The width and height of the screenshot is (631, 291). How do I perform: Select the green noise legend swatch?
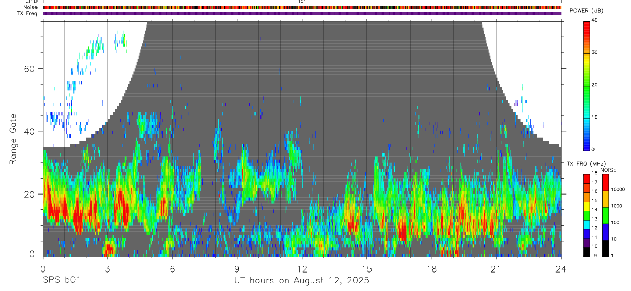click(x=605, y=216)
